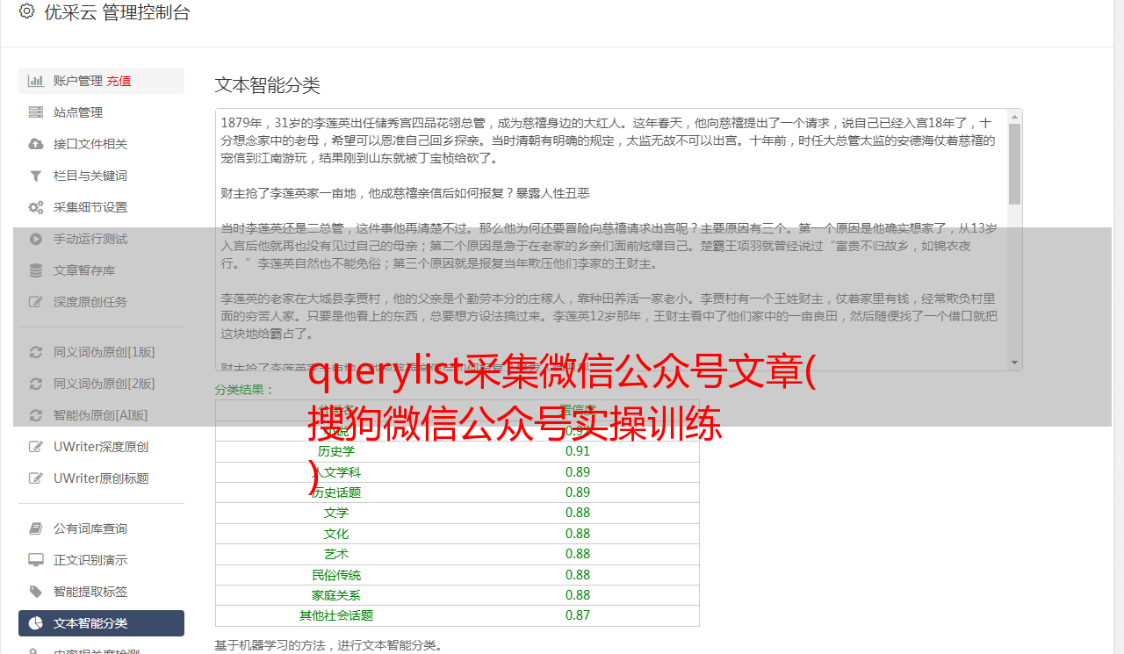This screenshot has width=1124, height=654.
Task: Click the 其他社会话题 classification row
Action: pos(458,615)
